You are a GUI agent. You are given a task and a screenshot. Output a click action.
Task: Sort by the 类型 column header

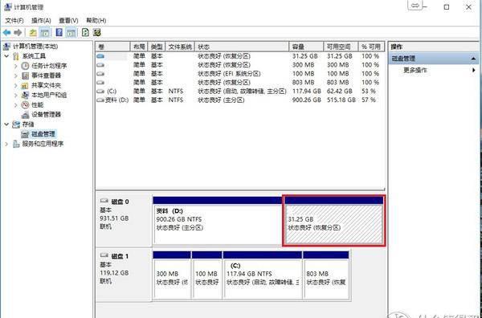click(157, 47)
